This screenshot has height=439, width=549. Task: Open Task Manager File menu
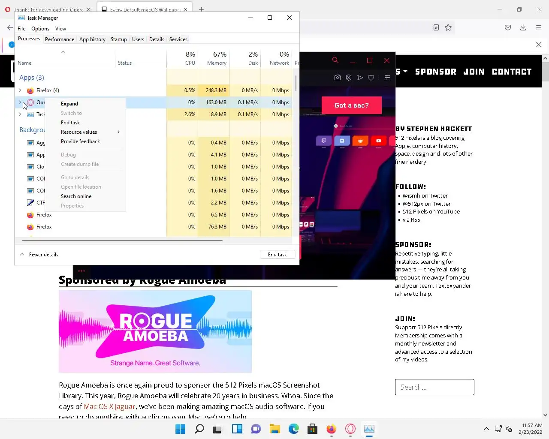tap(21, 29)
